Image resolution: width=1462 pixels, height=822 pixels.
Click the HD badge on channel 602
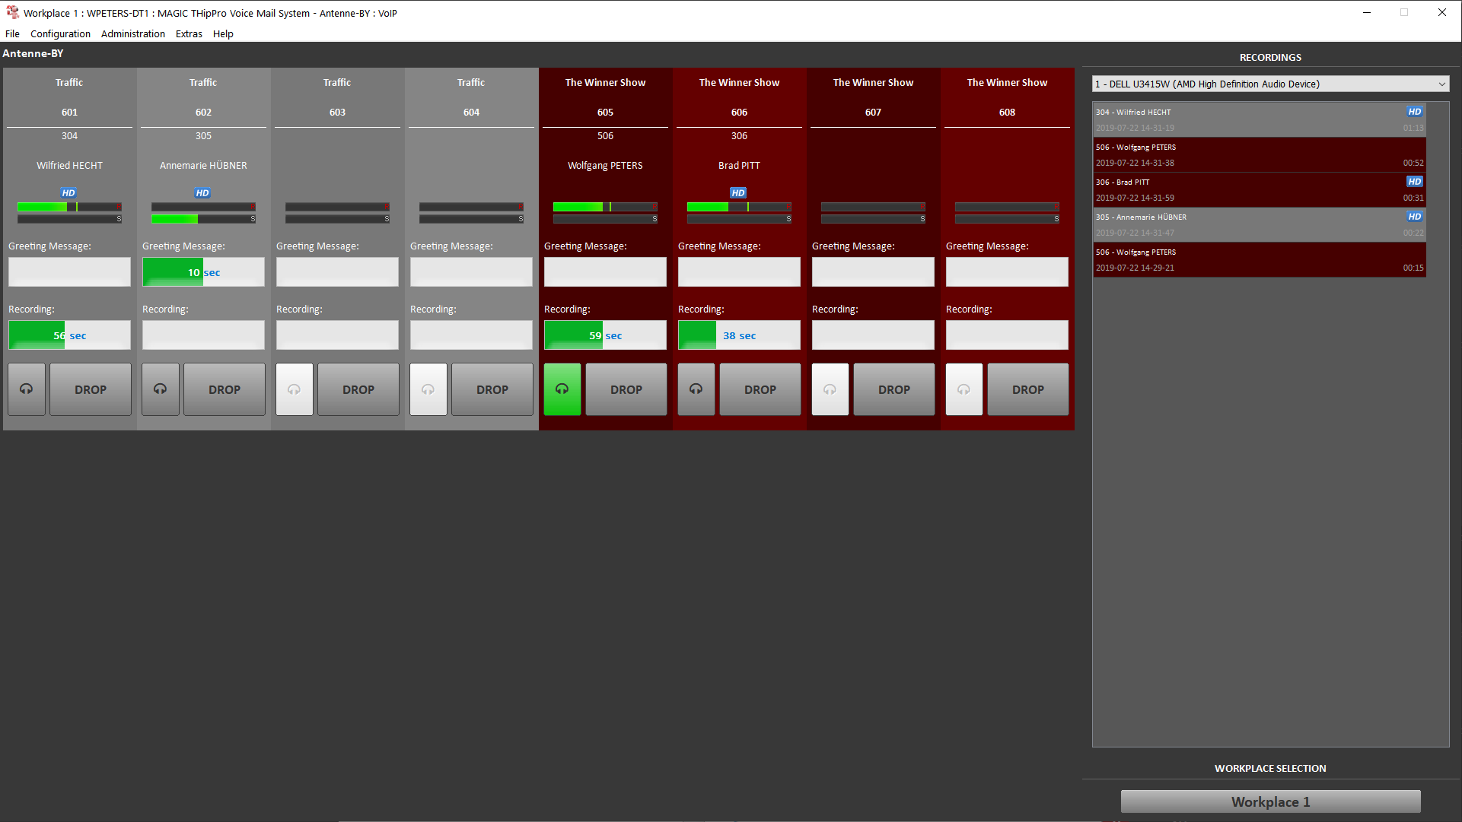coord(202,192)
